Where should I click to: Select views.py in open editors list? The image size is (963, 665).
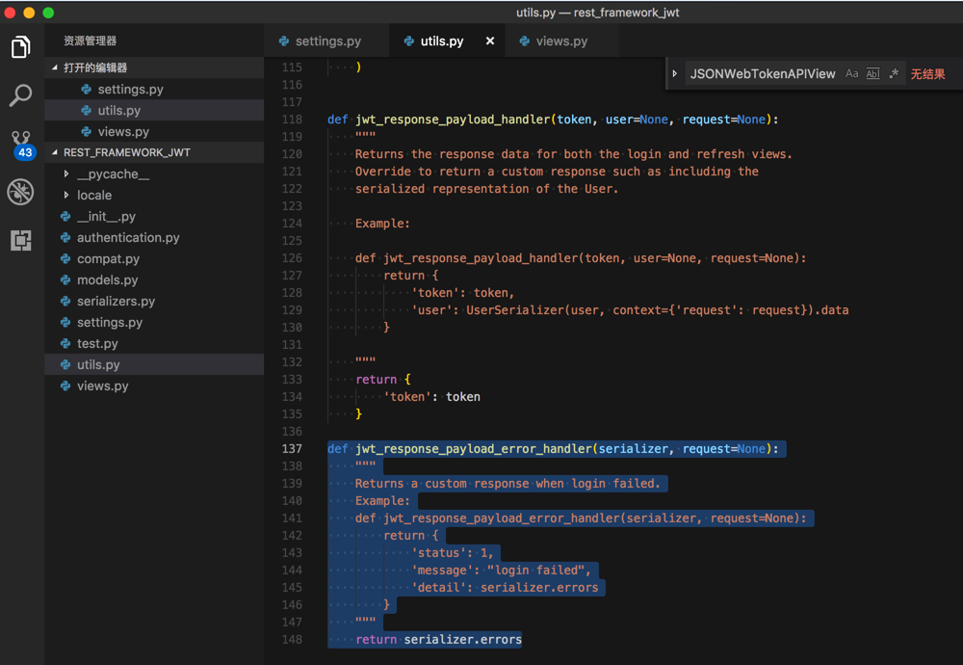coord(123,132)
